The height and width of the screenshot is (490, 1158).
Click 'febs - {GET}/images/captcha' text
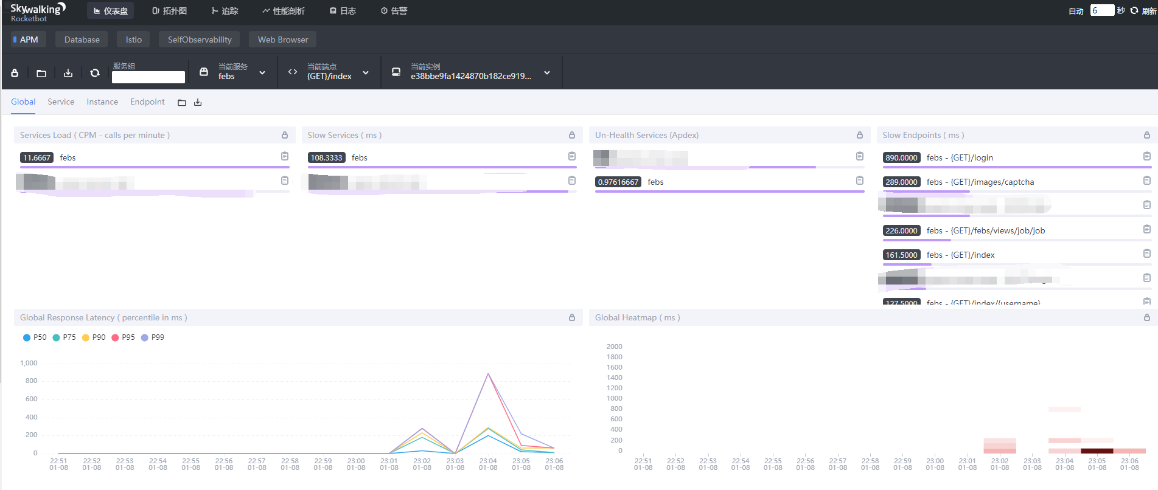coord(980,182)
